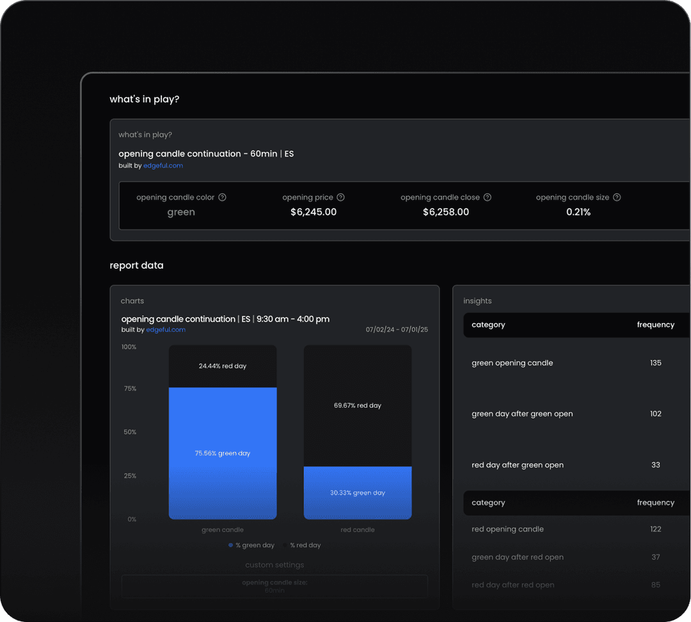Click the date range 07/02/24 – 07/01/25
The image size is (691, 622).
(x=397, y=329)
